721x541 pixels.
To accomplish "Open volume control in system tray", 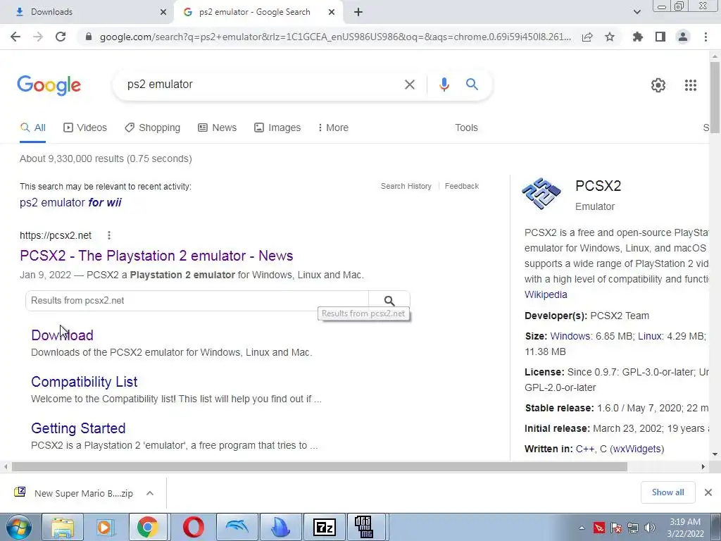I will point(650,528).
